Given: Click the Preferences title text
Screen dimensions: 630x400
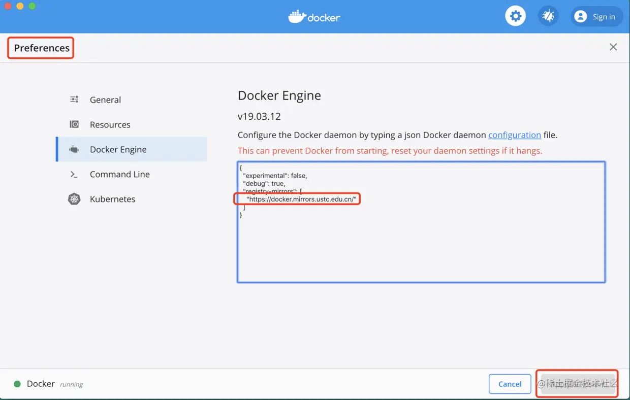Looking at the screenshot, I should tap(42, 48).
